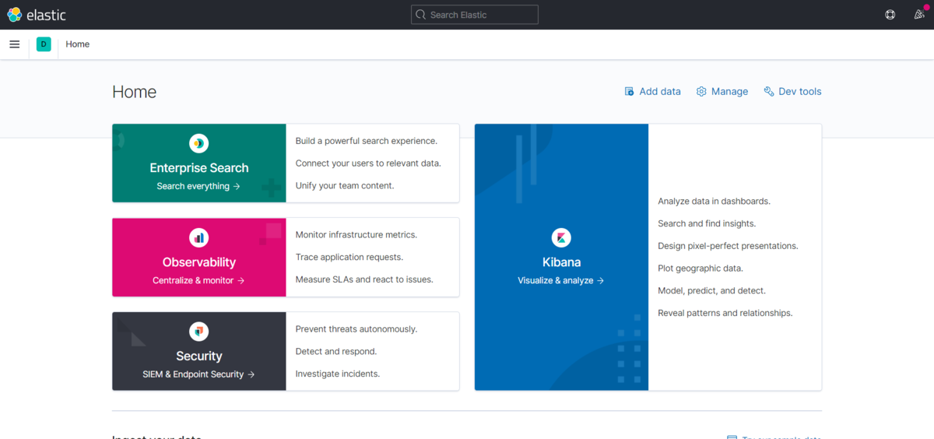Click the Home page heading
This screenshot has width=934, height=439.
[x=134, y=92]
